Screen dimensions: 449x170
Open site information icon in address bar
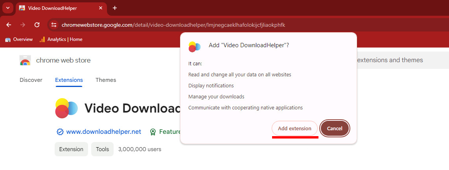(x=54, y=25)
